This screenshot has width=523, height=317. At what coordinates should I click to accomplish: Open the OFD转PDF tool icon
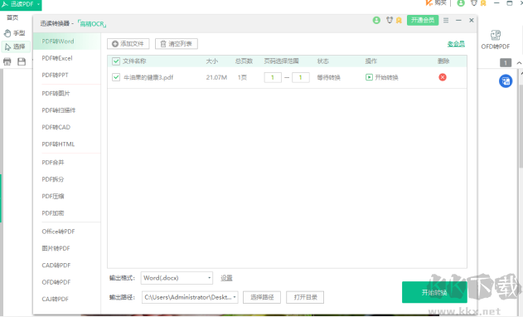[496, 40]
